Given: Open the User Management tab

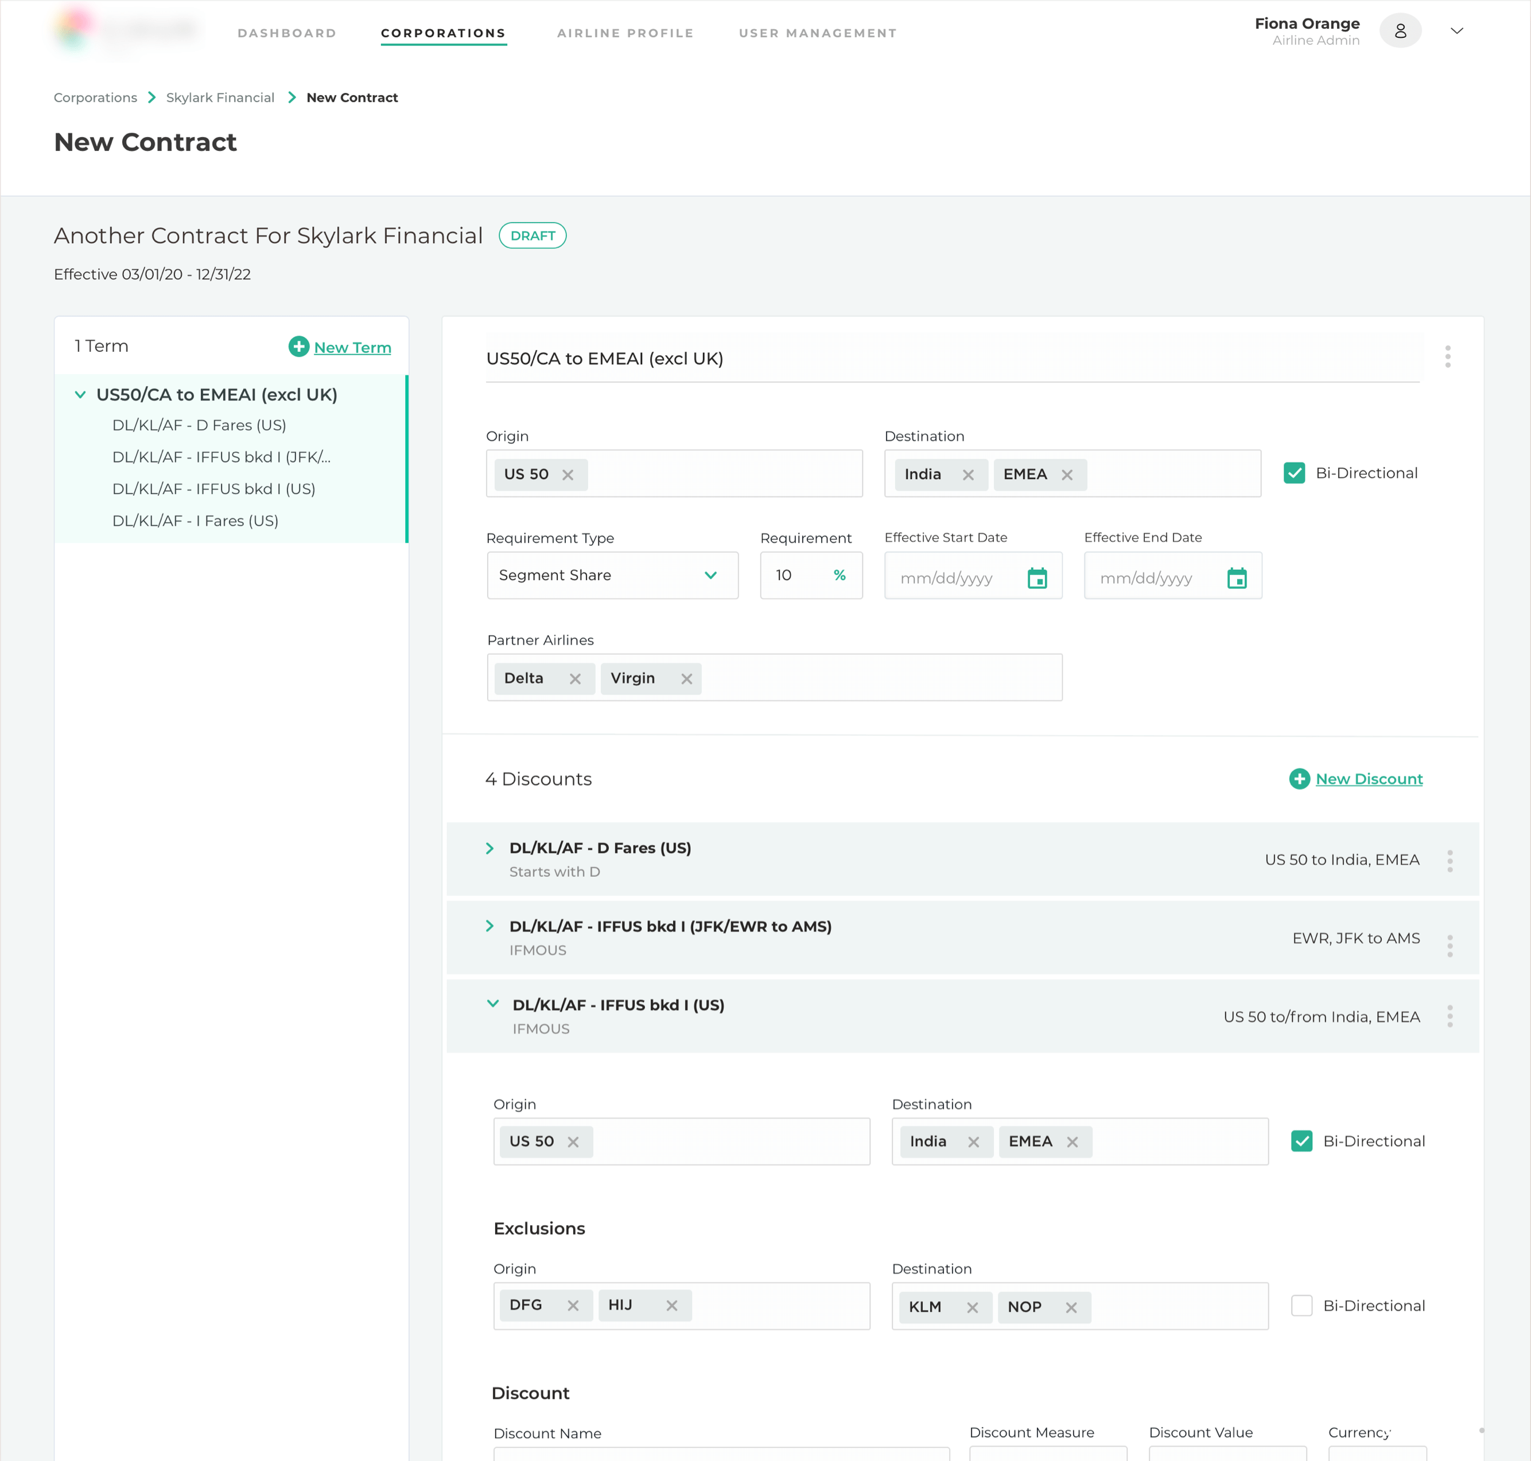Looking at the screenshot, I should point(817,33).
